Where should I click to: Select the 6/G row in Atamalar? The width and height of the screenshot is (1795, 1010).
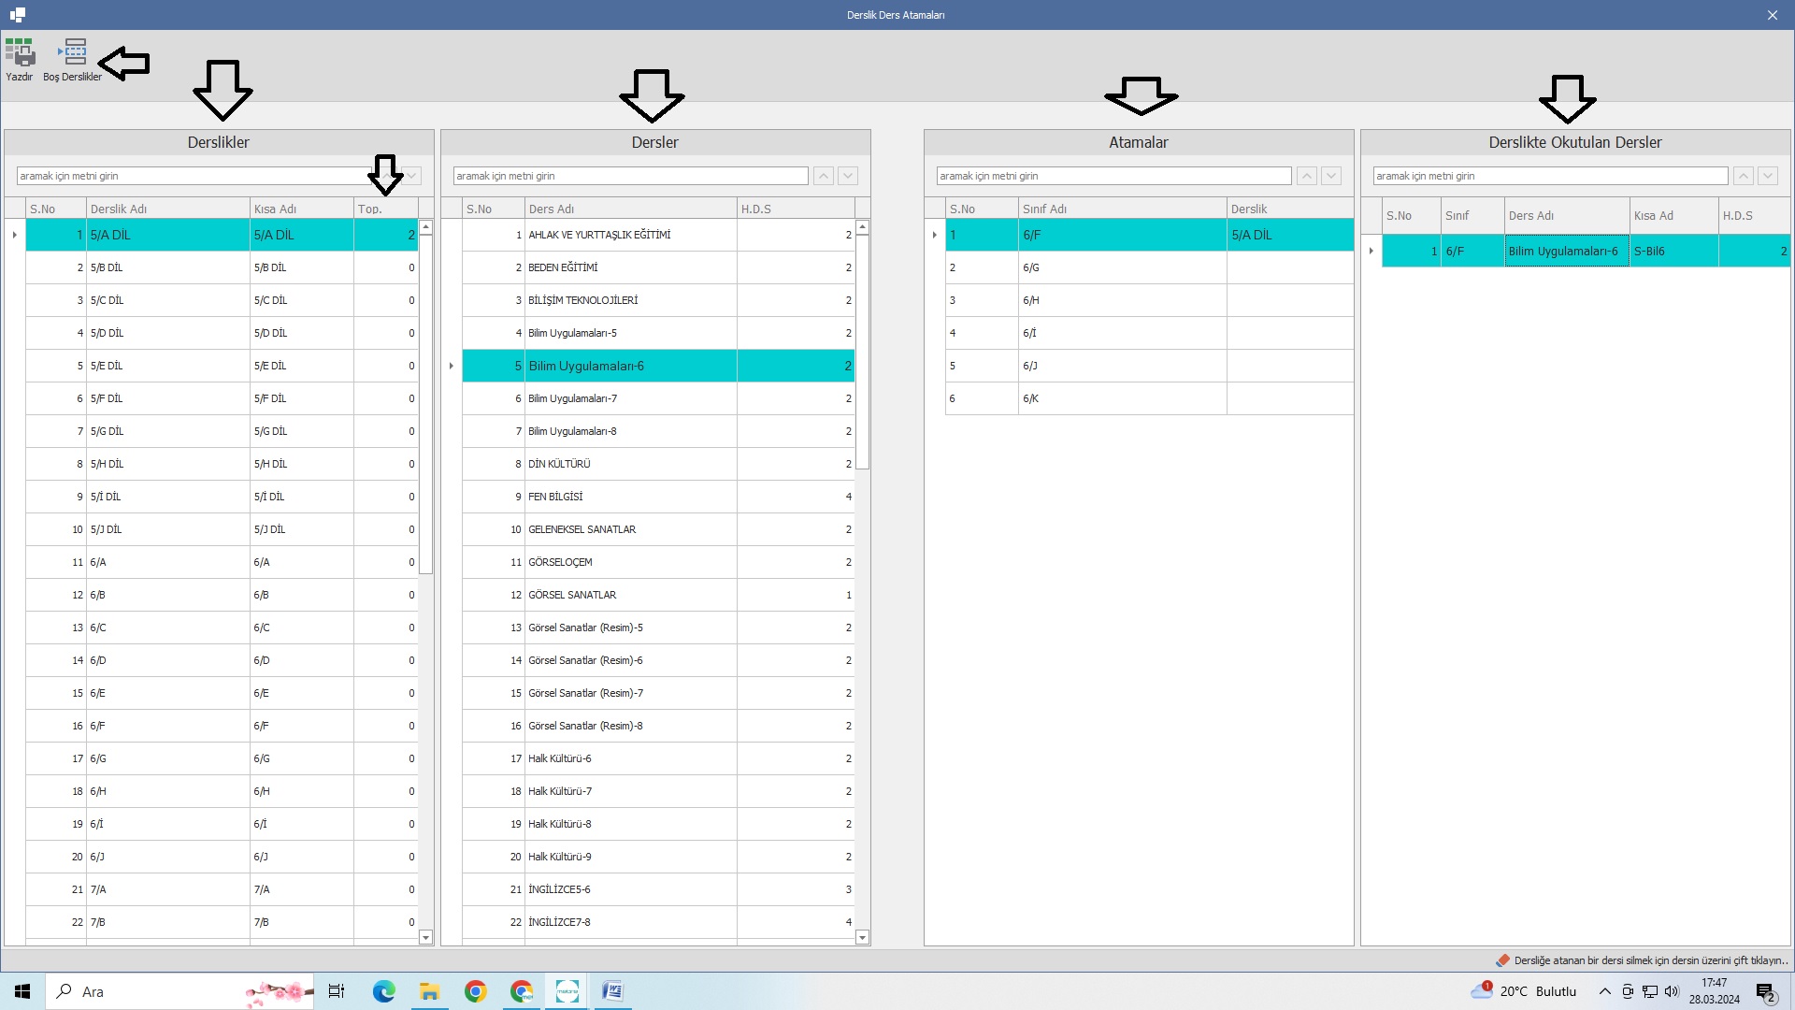1150,267
